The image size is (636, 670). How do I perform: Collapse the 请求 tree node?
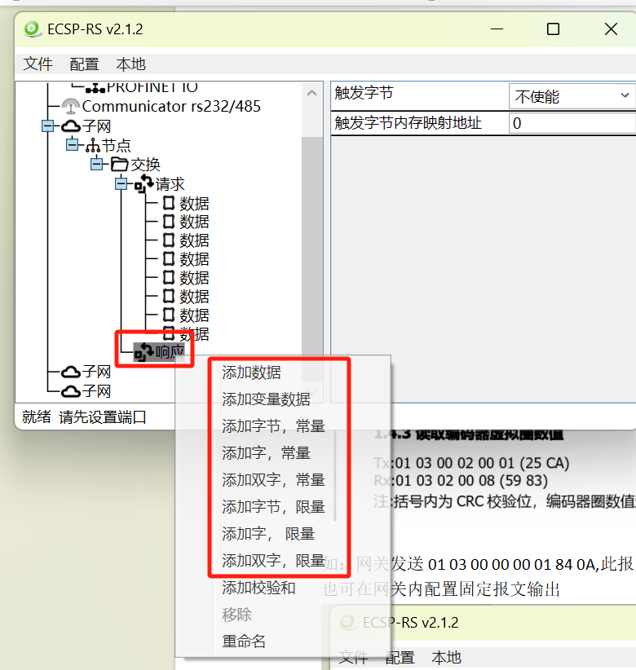[121, 183]
